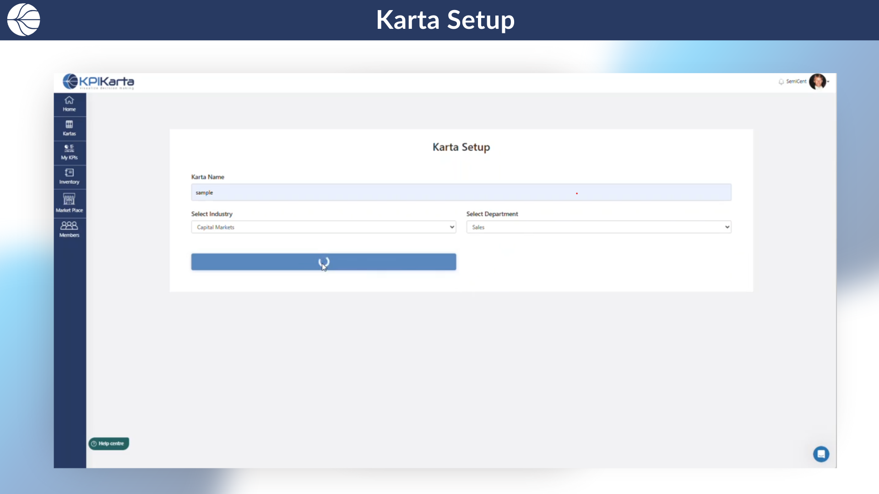Click the notification bell icon
The height and width of the screenshot is (494, 879).
(781, 82)
